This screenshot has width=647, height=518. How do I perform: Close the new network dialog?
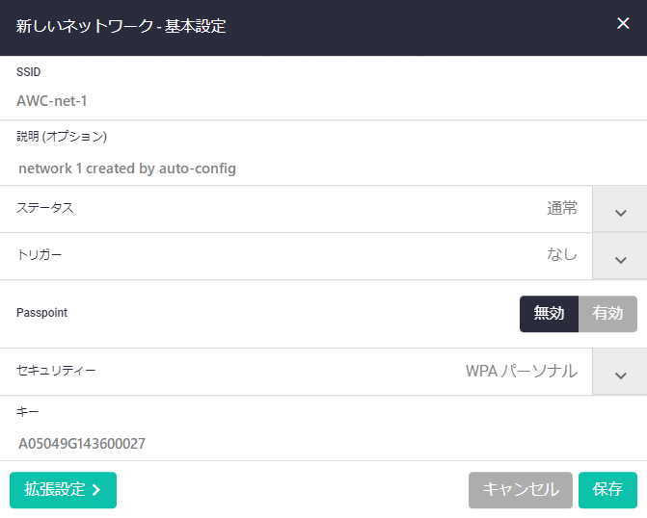pos(623,24)
